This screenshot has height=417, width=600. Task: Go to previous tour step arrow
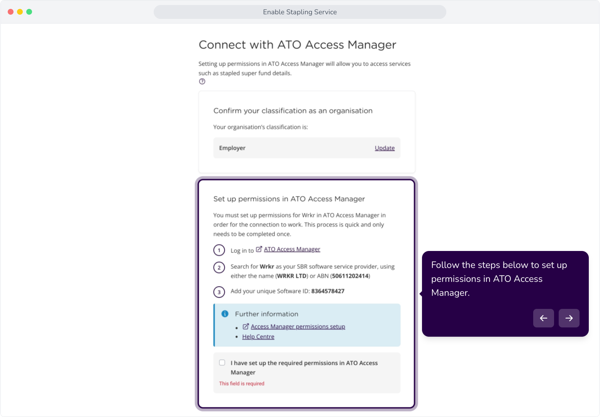[544, 318]
